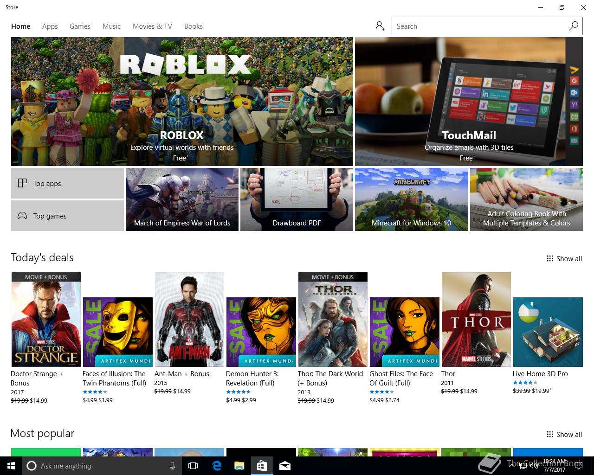Open the account sign-in icon

381,26
